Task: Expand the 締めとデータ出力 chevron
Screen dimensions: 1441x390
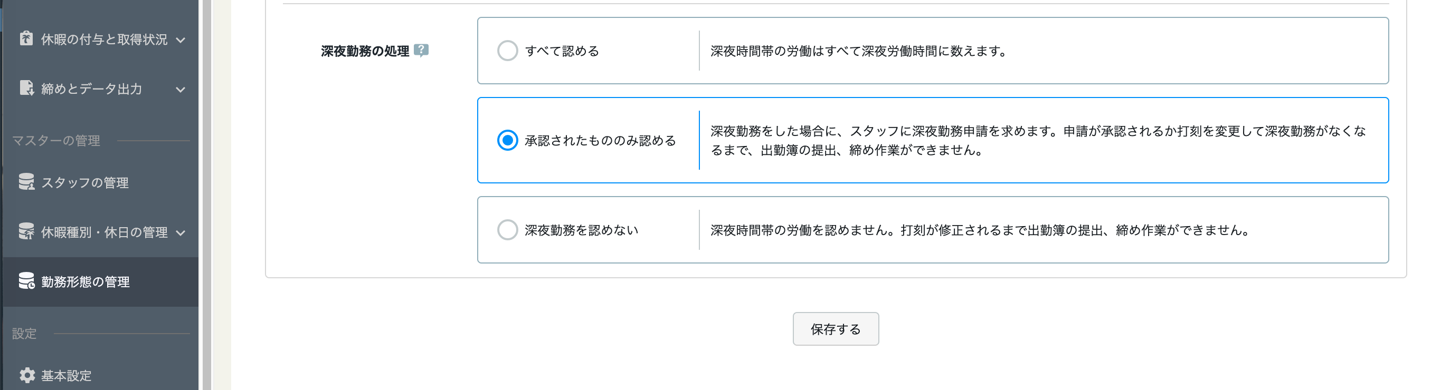Action: pyautogui.click(x=181, y=90)
